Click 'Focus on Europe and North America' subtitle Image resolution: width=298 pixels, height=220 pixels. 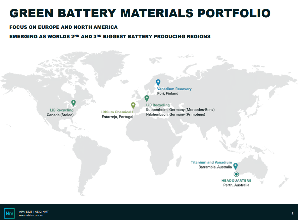[x=64, y=27]
